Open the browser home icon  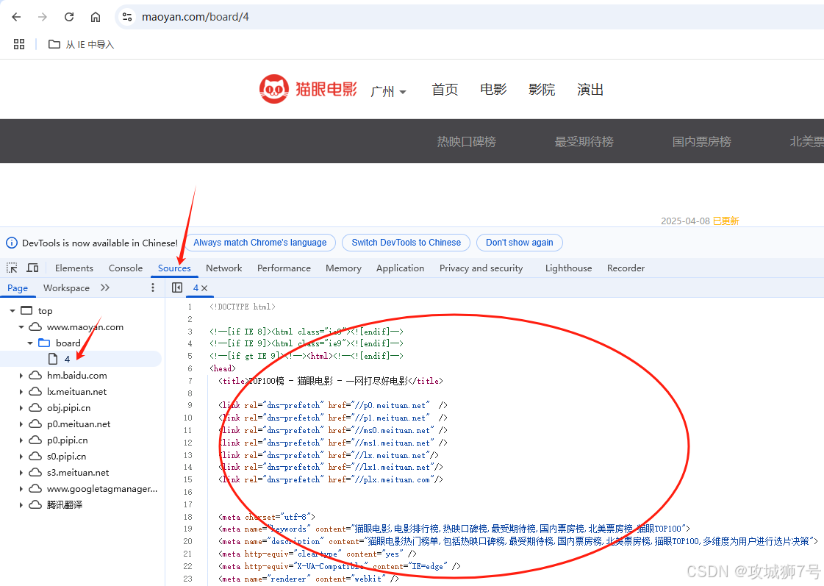(x=95, y=17)
